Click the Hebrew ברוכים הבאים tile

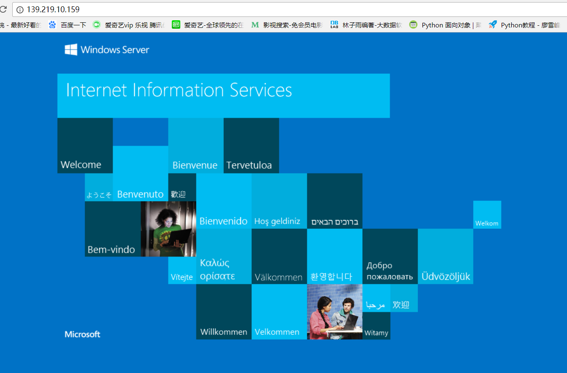pos(334,201)
